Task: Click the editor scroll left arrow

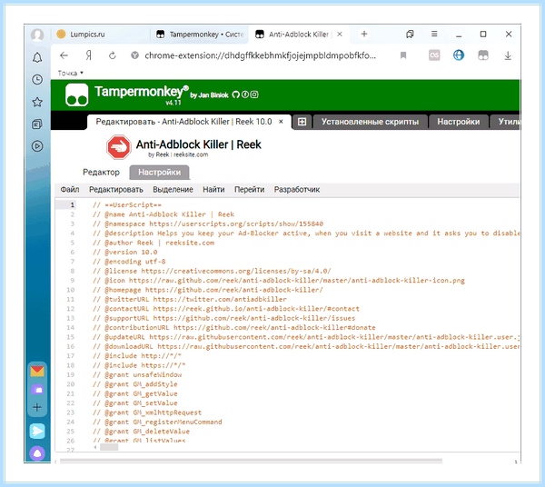Action: click(x=95, y=447)
